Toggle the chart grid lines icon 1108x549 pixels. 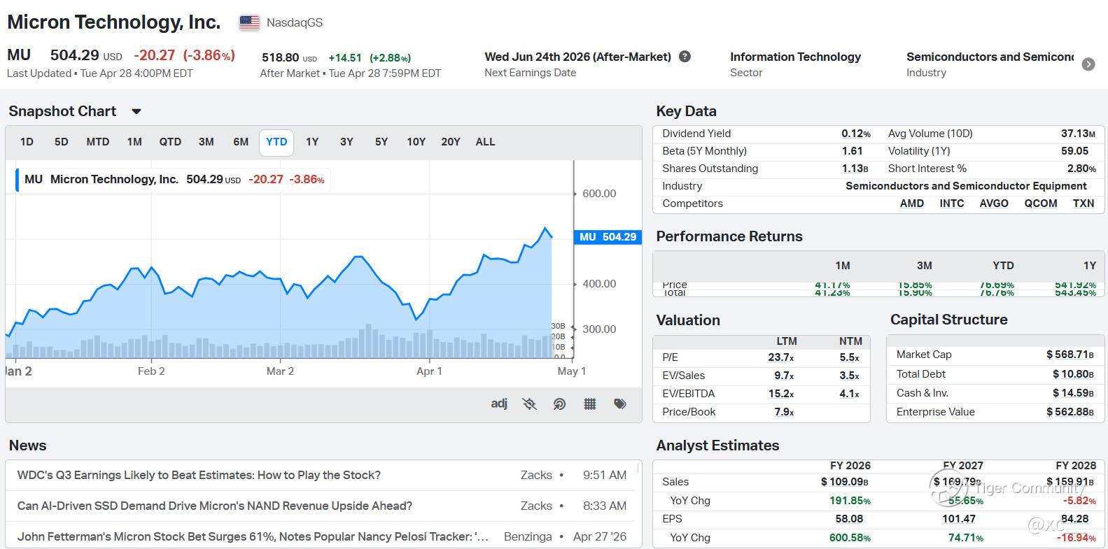click(x=590, y=404)
